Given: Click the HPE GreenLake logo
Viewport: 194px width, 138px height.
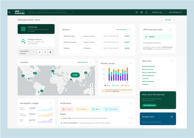Looking at the screenshot, I should 20,12.
